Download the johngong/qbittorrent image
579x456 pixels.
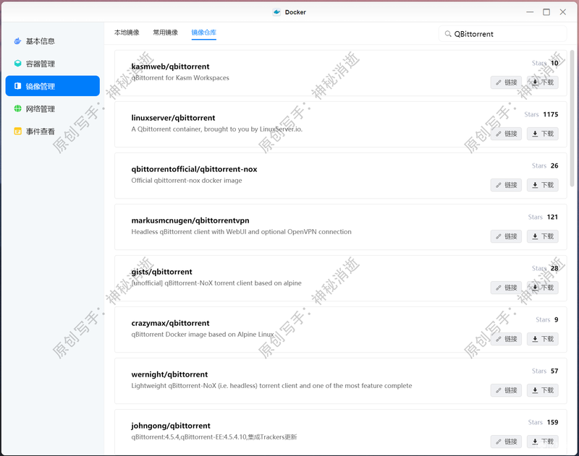pyautogui.click(x=542, y=441)
